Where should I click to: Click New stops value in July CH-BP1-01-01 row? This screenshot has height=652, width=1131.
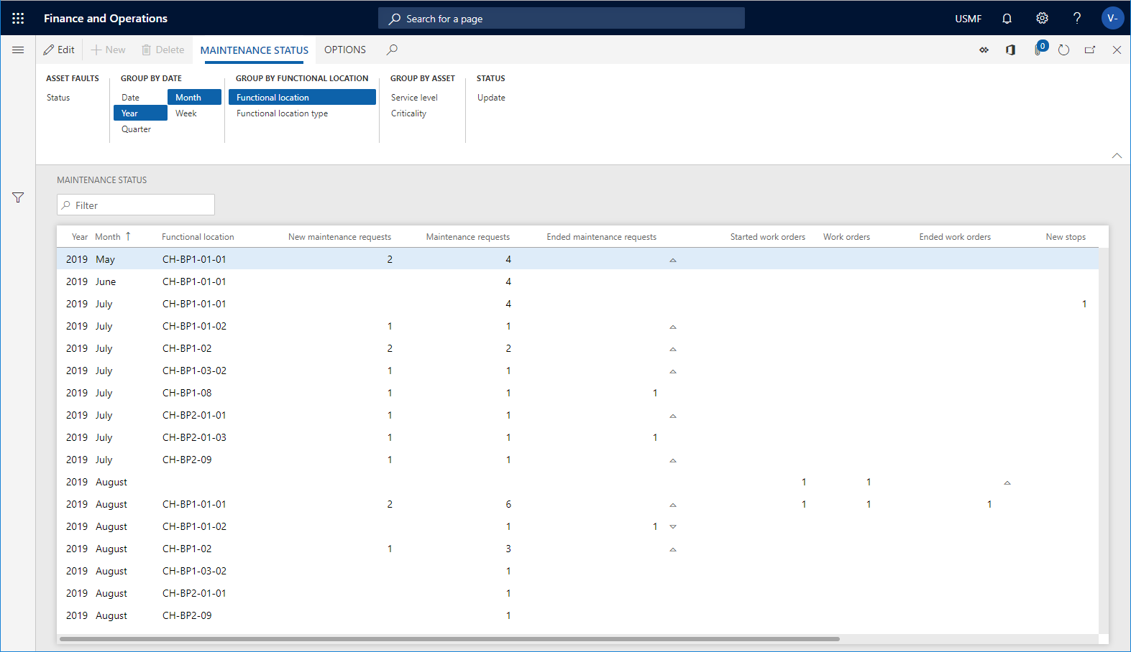coord(1084,304)
